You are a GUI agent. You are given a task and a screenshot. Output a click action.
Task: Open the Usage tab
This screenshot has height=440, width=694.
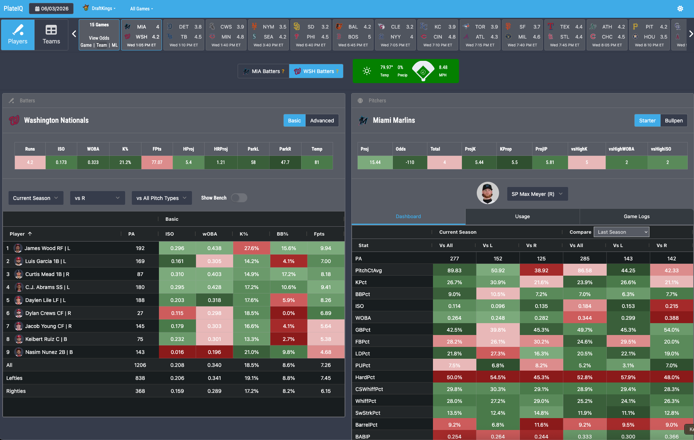(522, 217)
